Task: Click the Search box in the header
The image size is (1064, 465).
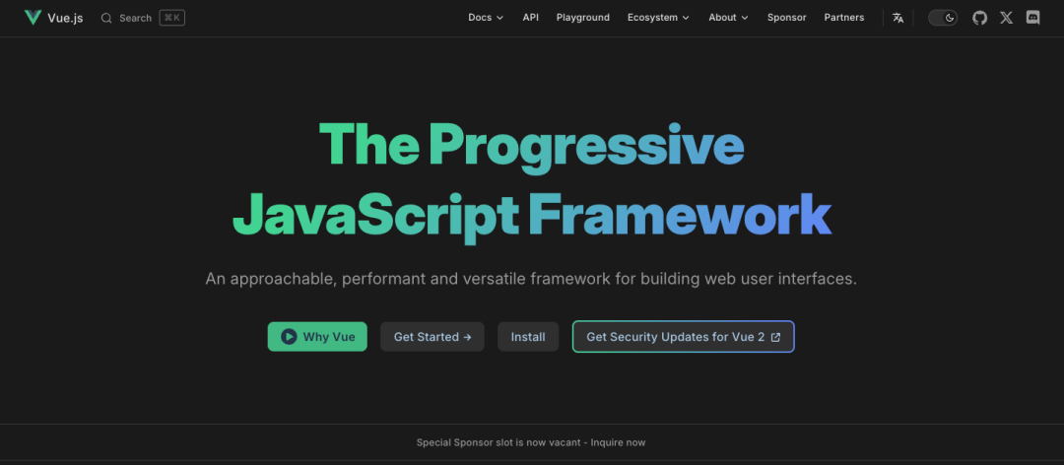Action: coord(143,18)
